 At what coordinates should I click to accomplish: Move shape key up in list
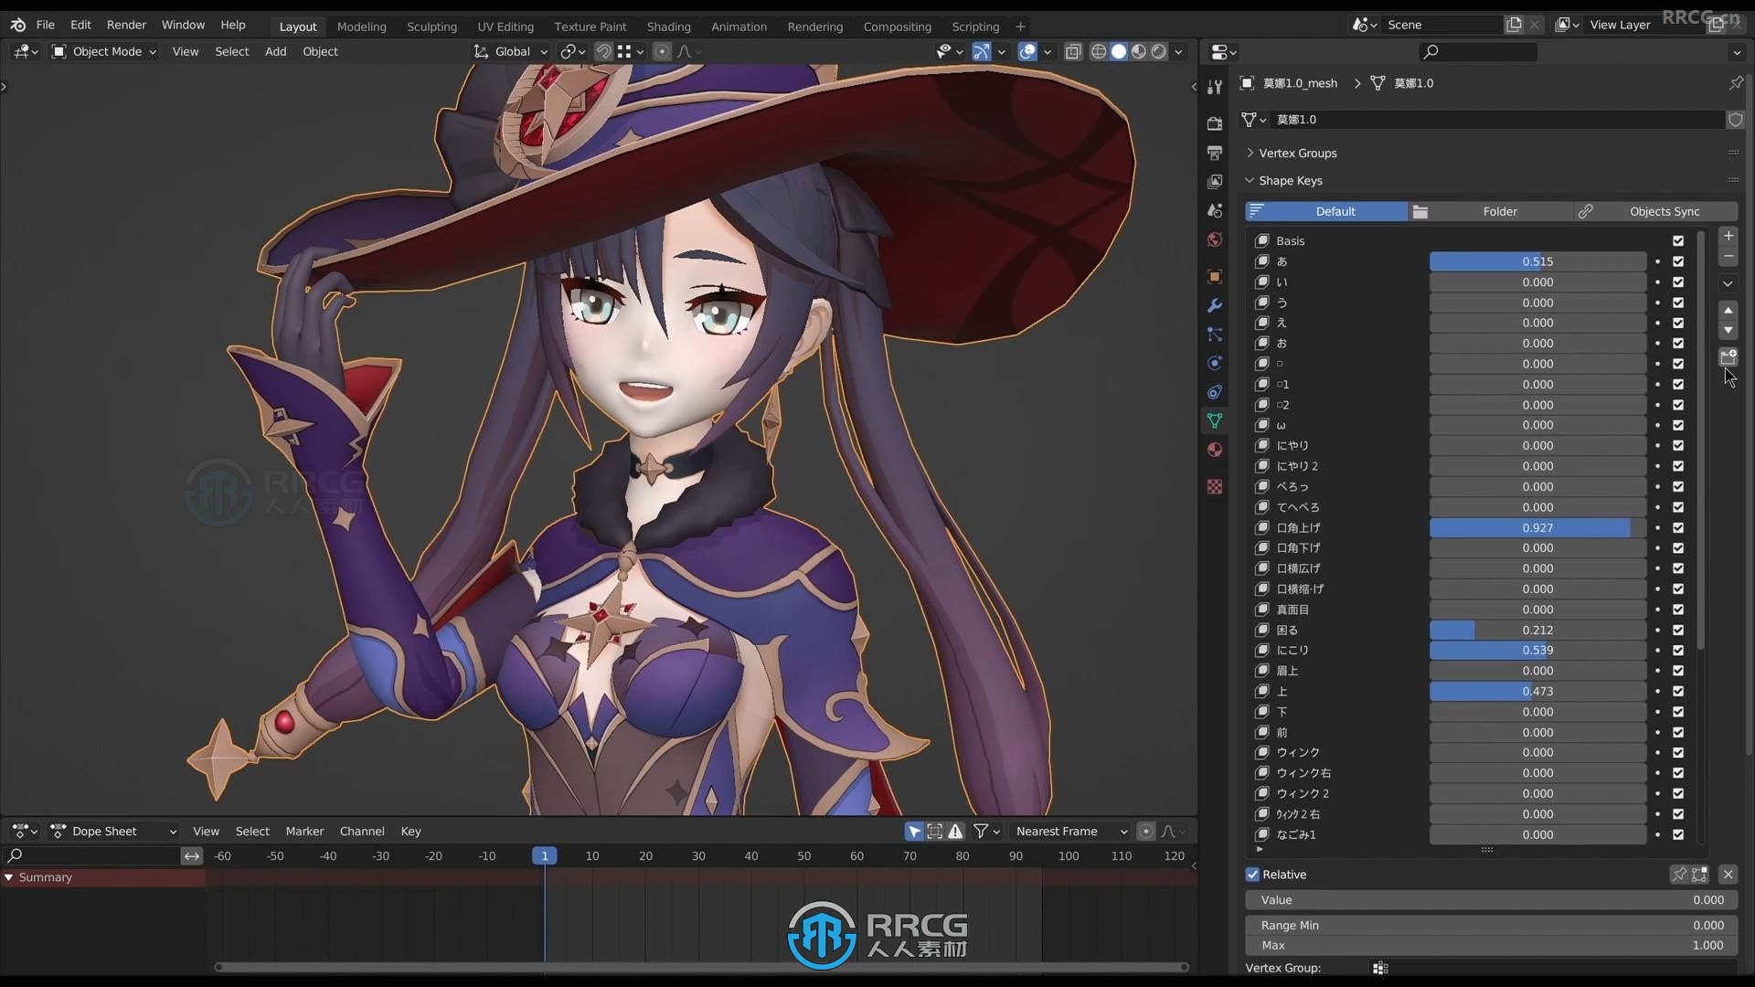1728,311
